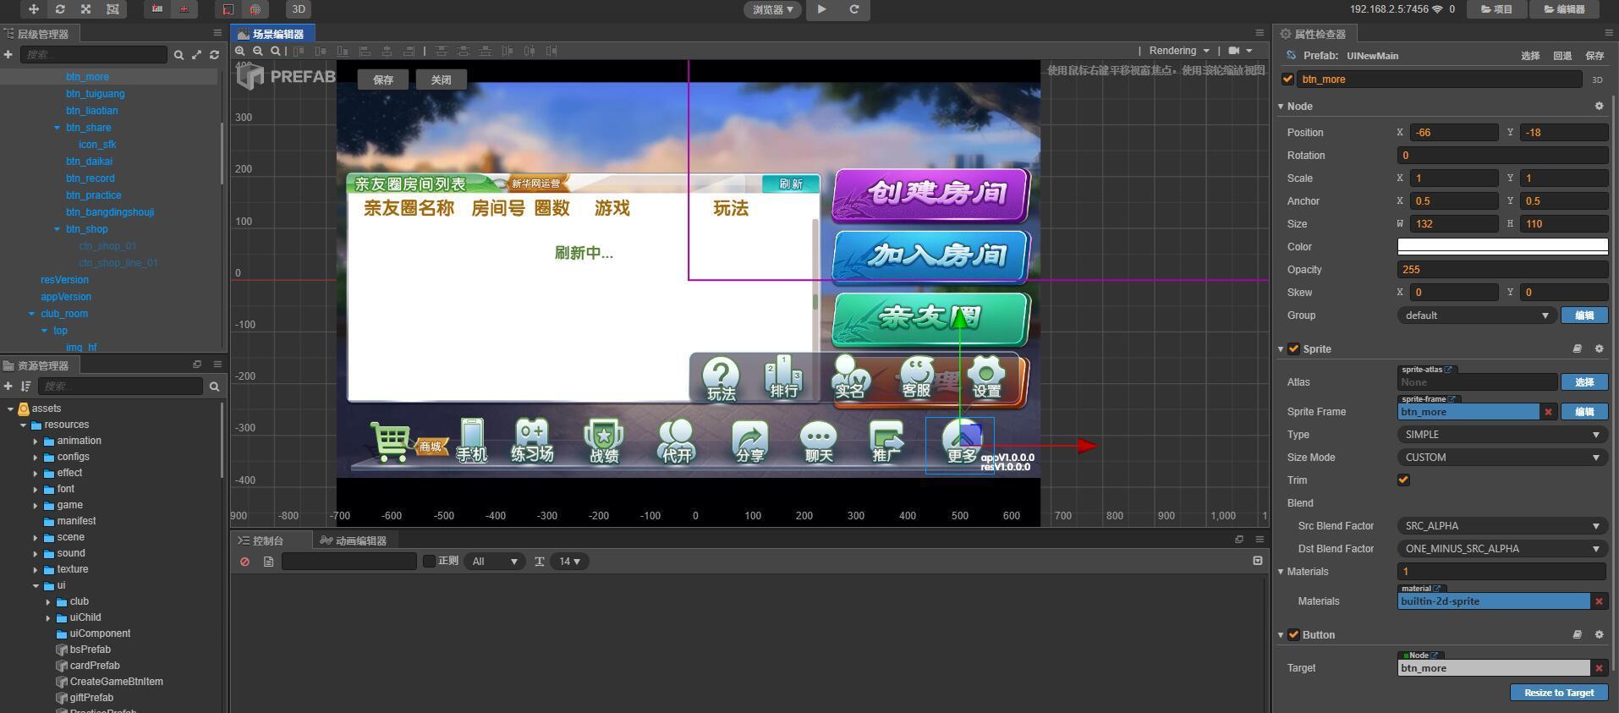The image size is (1619, 713).
Task: Open the Sprite Type dropdown
Action: [1501, 435]
